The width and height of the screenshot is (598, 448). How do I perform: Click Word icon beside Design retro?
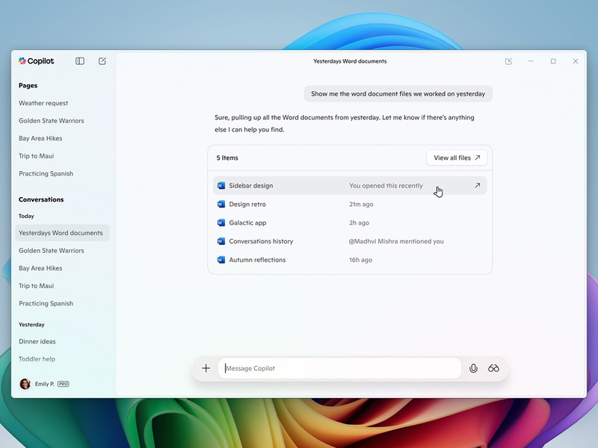[x=221, y=204]
